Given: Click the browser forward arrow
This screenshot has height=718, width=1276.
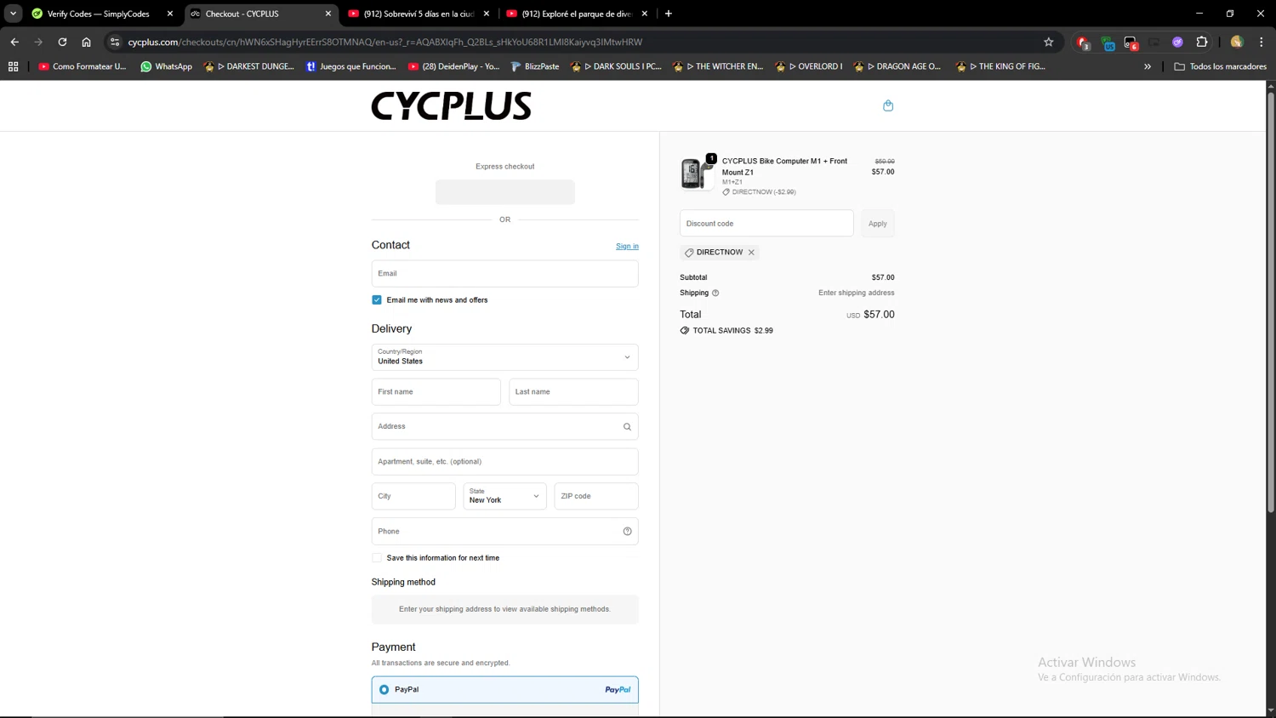Looking at the screenshot, I should pos(38,42).
